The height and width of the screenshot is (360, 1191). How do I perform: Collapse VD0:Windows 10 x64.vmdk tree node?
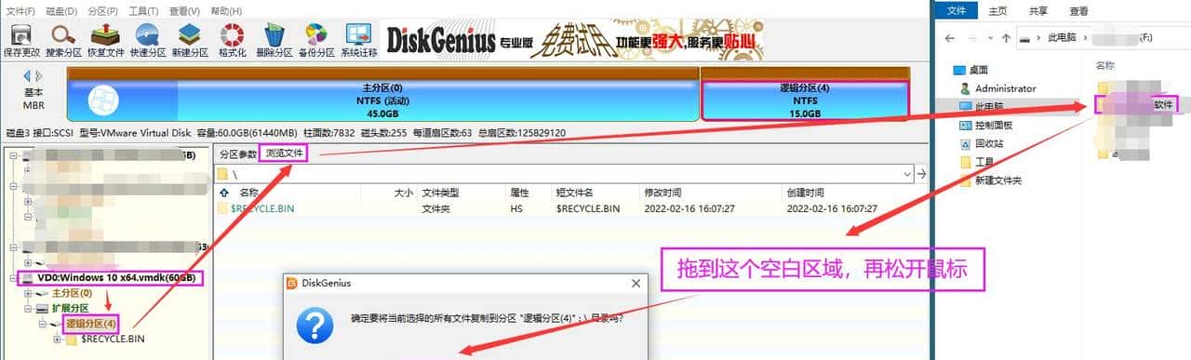(x=12, y=278)
